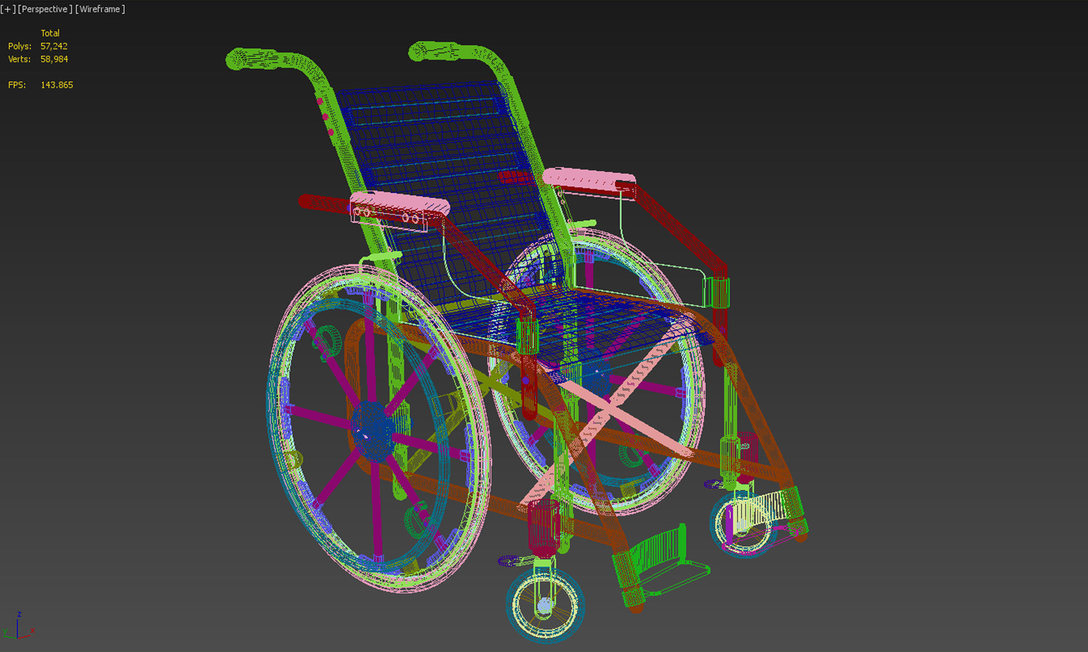Select the green left push handle grip

click(253, 59)
